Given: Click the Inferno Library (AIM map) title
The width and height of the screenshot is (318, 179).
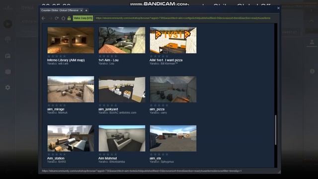Looking at the screenshot, I should [66, 60].
